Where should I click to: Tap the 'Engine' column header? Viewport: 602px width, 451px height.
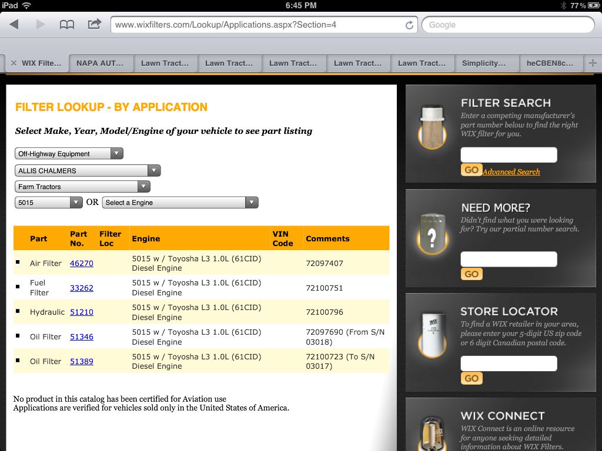click(146, 238)
